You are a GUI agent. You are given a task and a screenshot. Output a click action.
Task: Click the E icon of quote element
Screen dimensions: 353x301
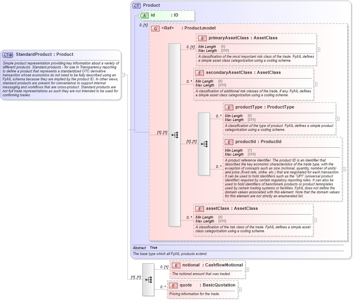[173, 285]
